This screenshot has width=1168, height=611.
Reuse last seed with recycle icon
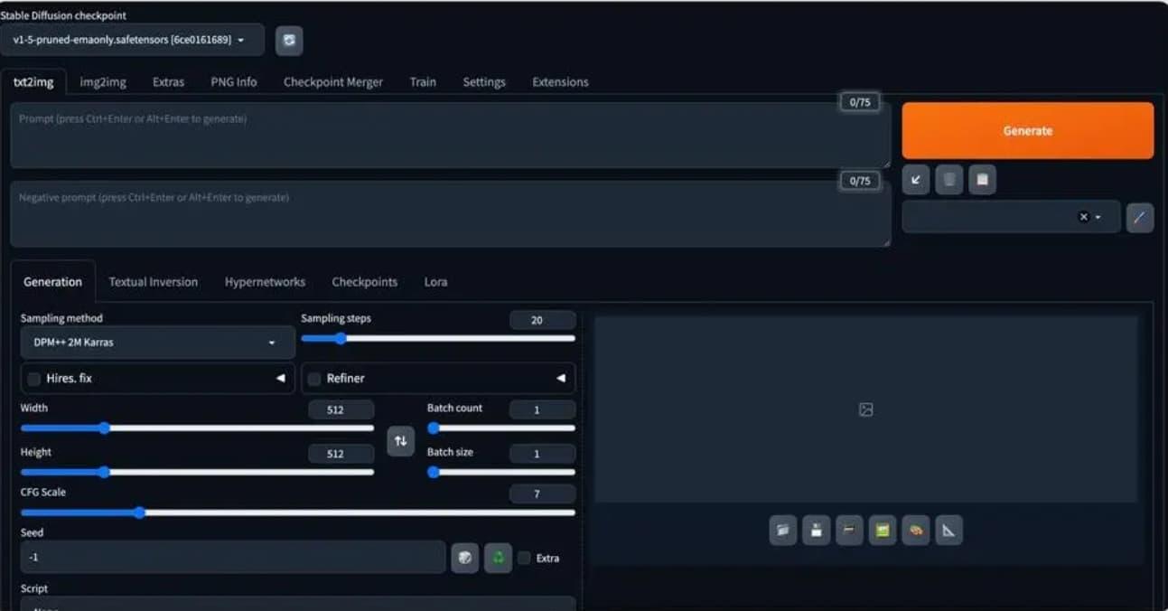(x=498, y=558)
